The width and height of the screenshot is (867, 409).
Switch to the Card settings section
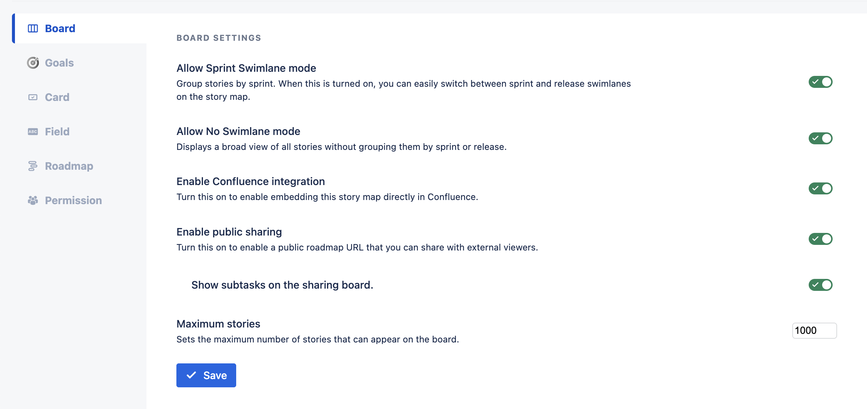57,97
